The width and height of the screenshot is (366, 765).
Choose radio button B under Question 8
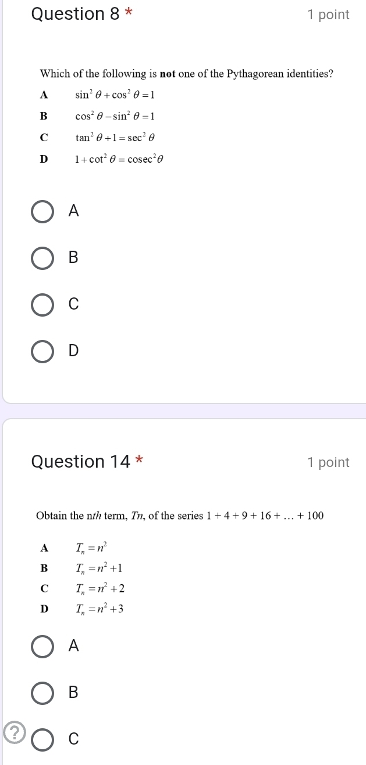pos(42,258)
